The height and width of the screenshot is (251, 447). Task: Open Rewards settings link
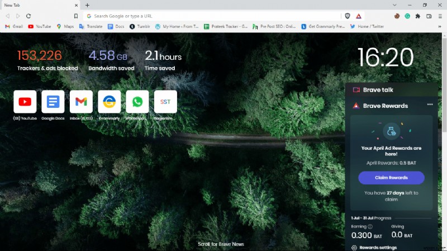click(378, 248)
